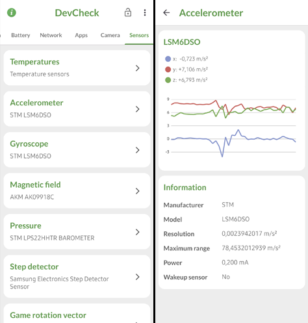
Task: Select the Camera tab
Action: pyautogui.click(x=110, y=35)
